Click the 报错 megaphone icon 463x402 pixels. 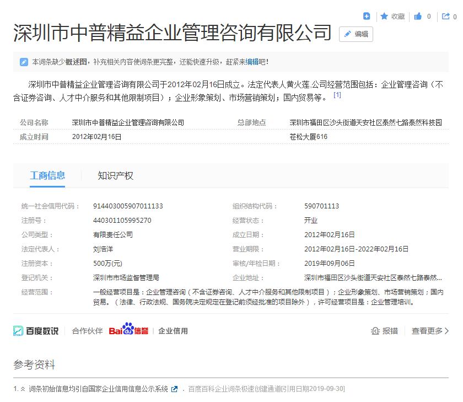click(x=375, y=330)
